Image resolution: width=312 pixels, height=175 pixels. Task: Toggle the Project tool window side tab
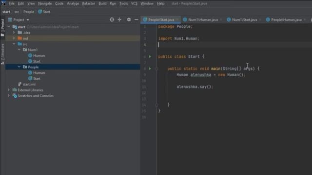pos(2,28)
